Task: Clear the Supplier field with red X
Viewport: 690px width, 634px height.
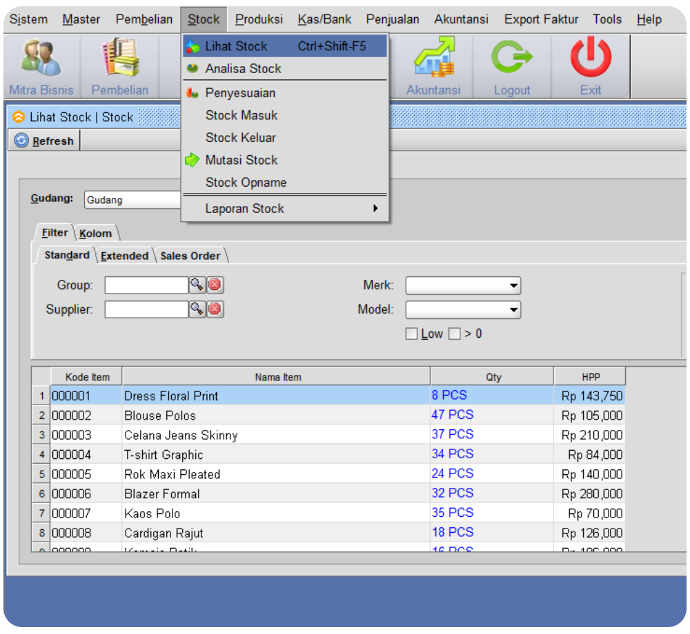Action: pyautogui.click(x=215, y=309)
